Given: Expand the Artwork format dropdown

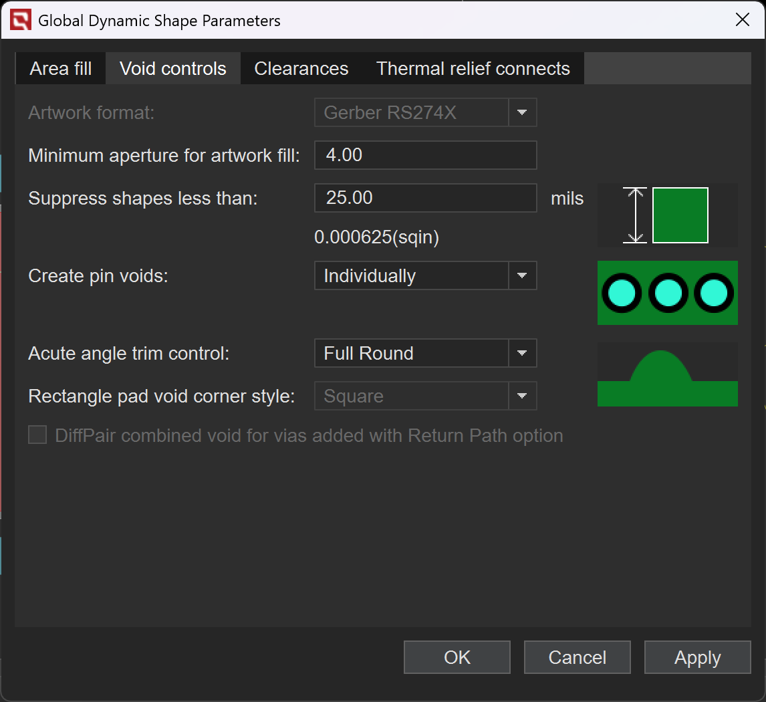Looking at the screenshot, I should click(523, 112).
